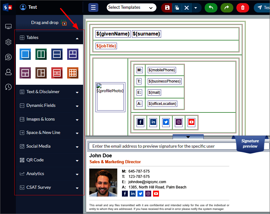Click the green redo button
The width and height of the screenshot is (270, 214).
pos(227,8)
